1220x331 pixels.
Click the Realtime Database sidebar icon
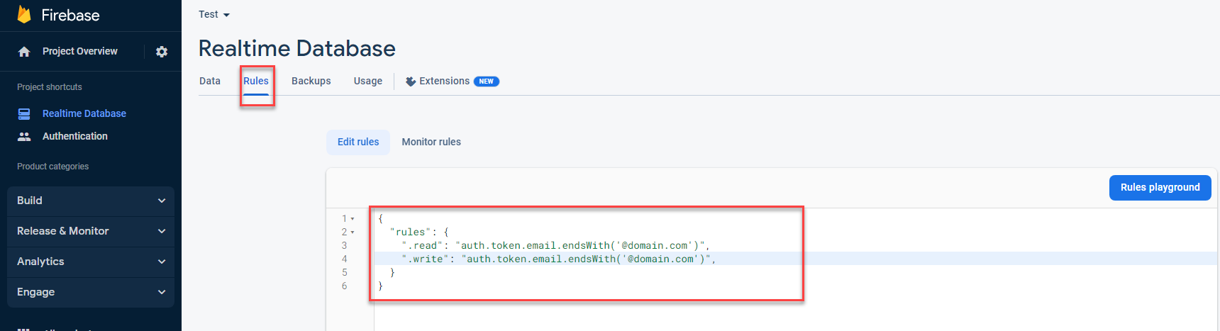[x=24, y=113]
